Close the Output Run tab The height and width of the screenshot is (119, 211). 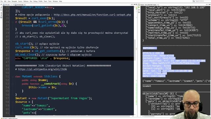(x=158, y=5)
